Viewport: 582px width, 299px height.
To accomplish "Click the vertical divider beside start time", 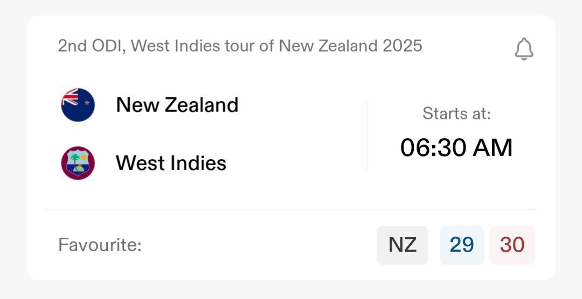I will [x=368, y=134].
